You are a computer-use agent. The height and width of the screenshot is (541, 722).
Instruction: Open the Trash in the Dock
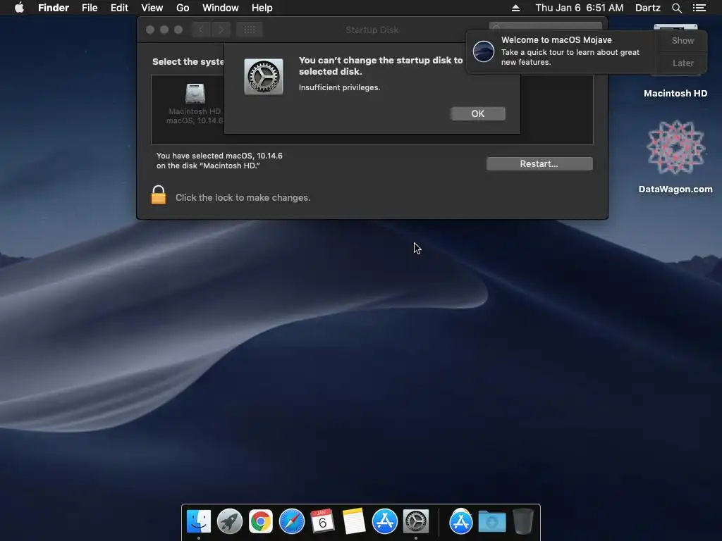(x=522, y=522)
